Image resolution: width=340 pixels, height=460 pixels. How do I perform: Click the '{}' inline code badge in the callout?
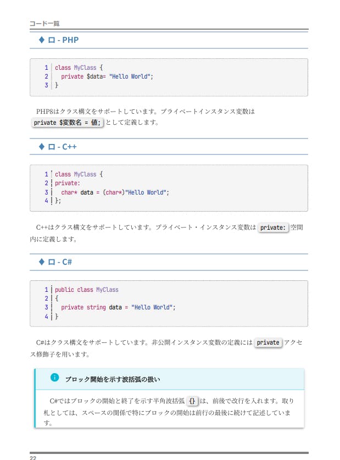[192, 401]
